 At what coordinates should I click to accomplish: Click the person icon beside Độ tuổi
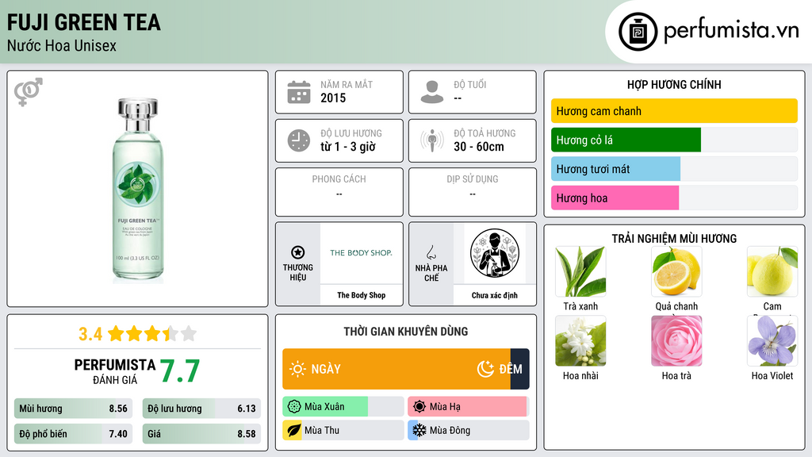(432, 92)
